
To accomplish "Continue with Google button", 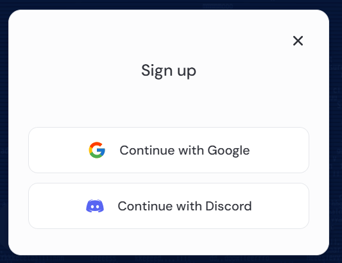I will [169, 150].
